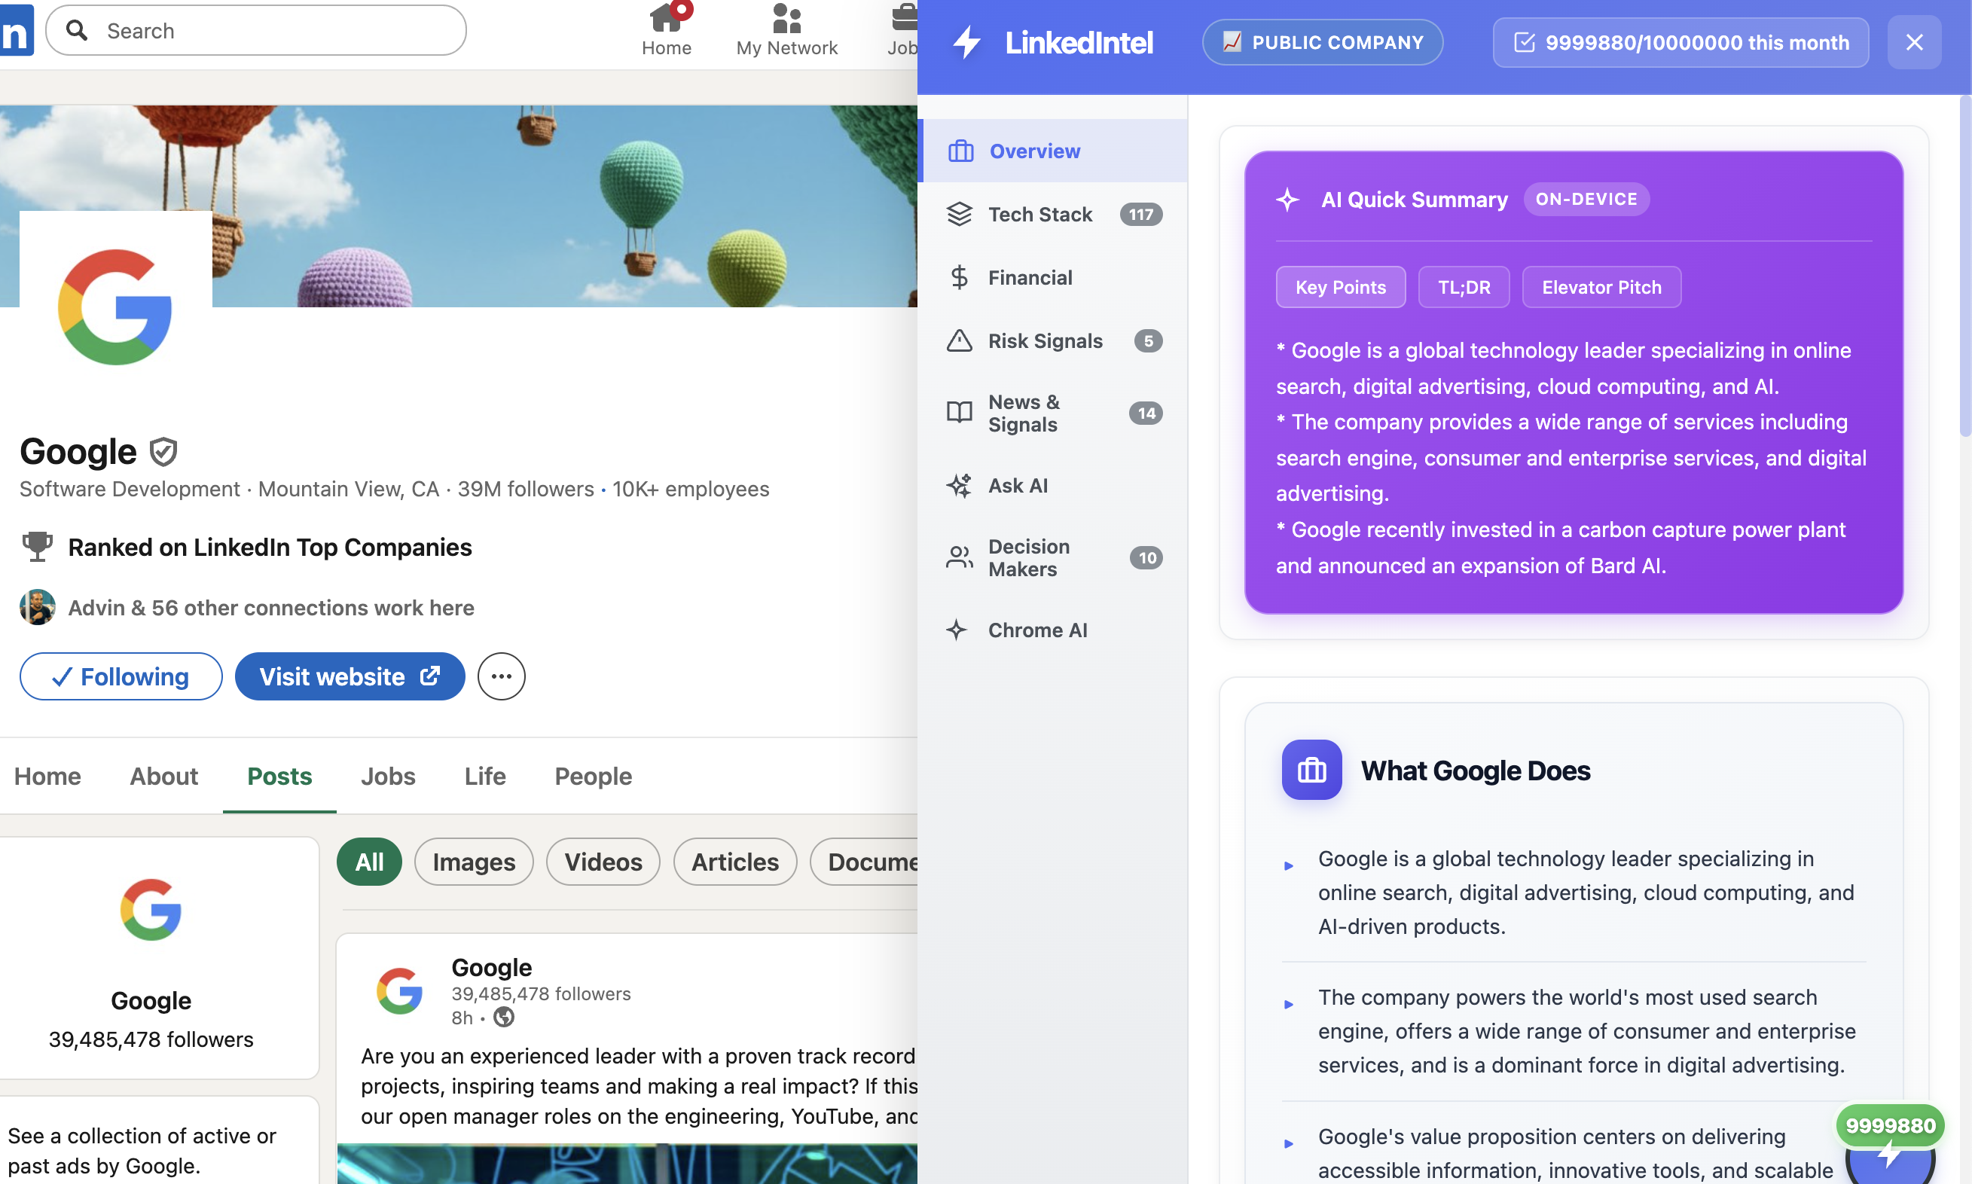Viewport: 1972px width, 1184px height.
Task: Expand first What Google Does bullet arrow
Action: click(1288, 865)
